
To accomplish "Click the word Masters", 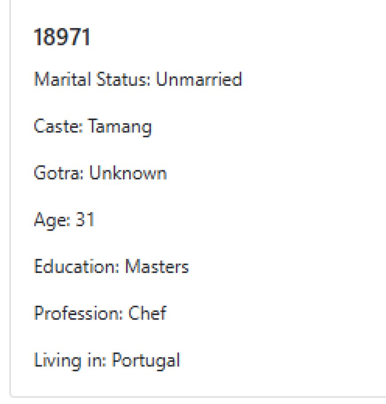I will [x=157, y=266].
